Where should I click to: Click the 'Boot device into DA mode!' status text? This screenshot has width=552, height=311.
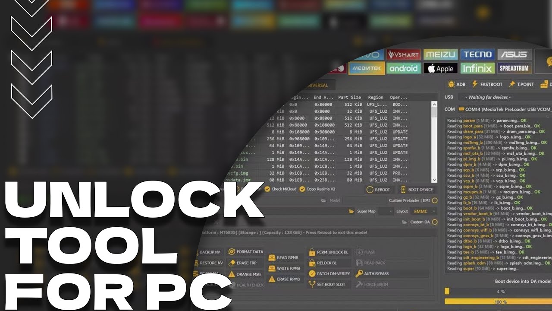(523, 281)
